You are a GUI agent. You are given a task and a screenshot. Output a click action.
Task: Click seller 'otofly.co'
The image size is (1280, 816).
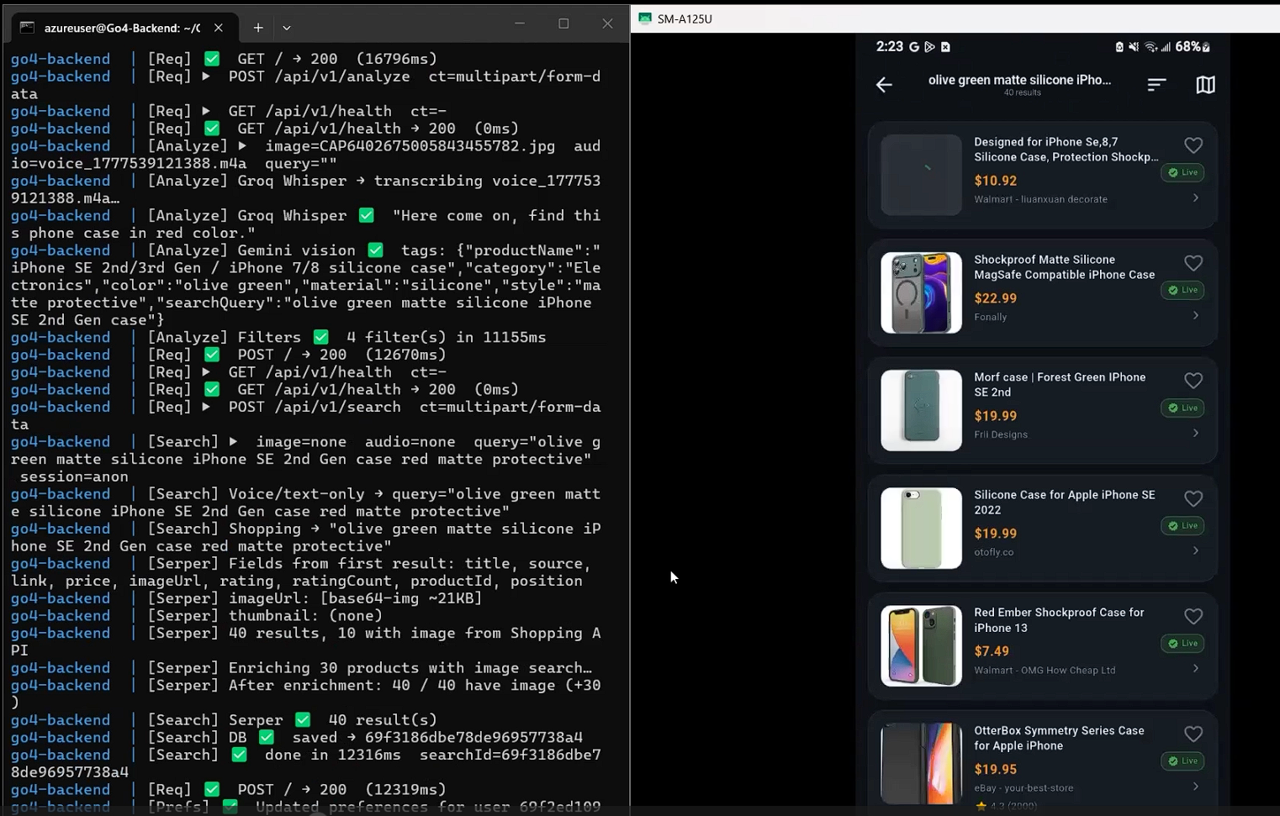coord(993,552)
